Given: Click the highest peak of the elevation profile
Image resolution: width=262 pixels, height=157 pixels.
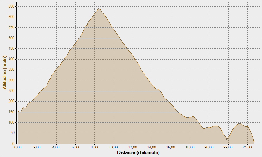Looking at the screenshot, I should [x=99, y=9].
